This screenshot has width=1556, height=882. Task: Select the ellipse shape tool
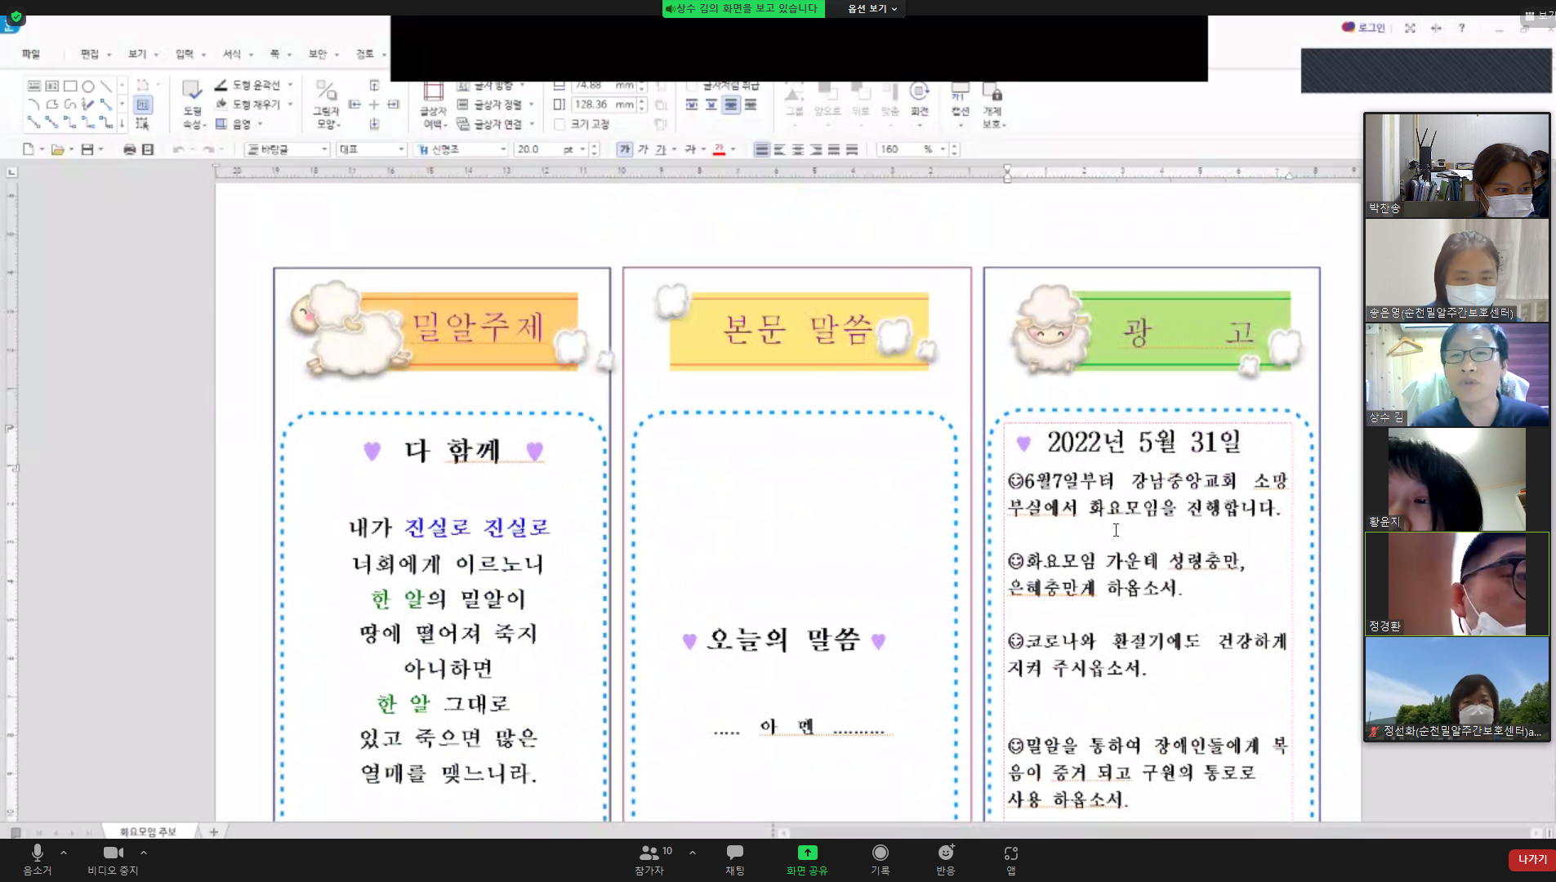tap(88, 86)
